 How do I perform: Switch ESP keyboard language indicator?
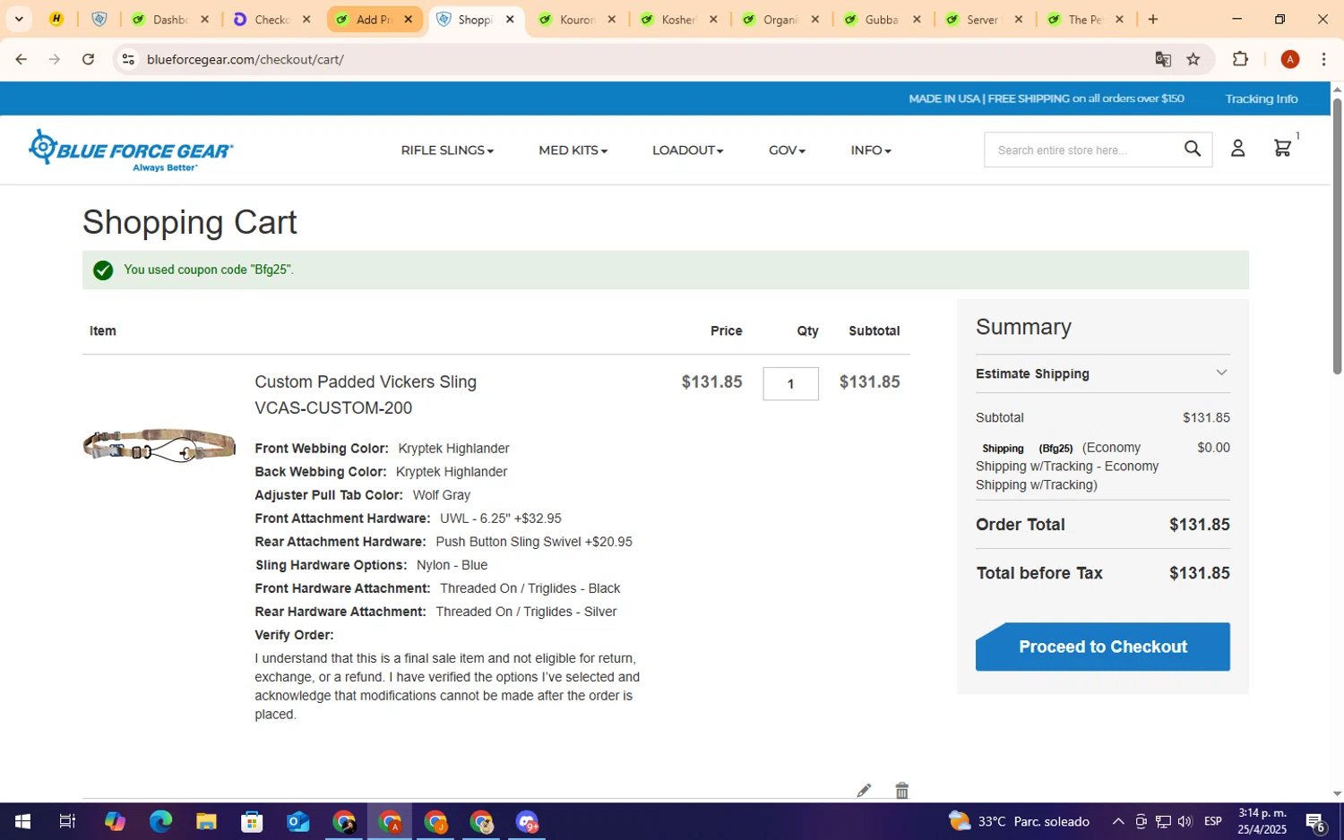1212,821
